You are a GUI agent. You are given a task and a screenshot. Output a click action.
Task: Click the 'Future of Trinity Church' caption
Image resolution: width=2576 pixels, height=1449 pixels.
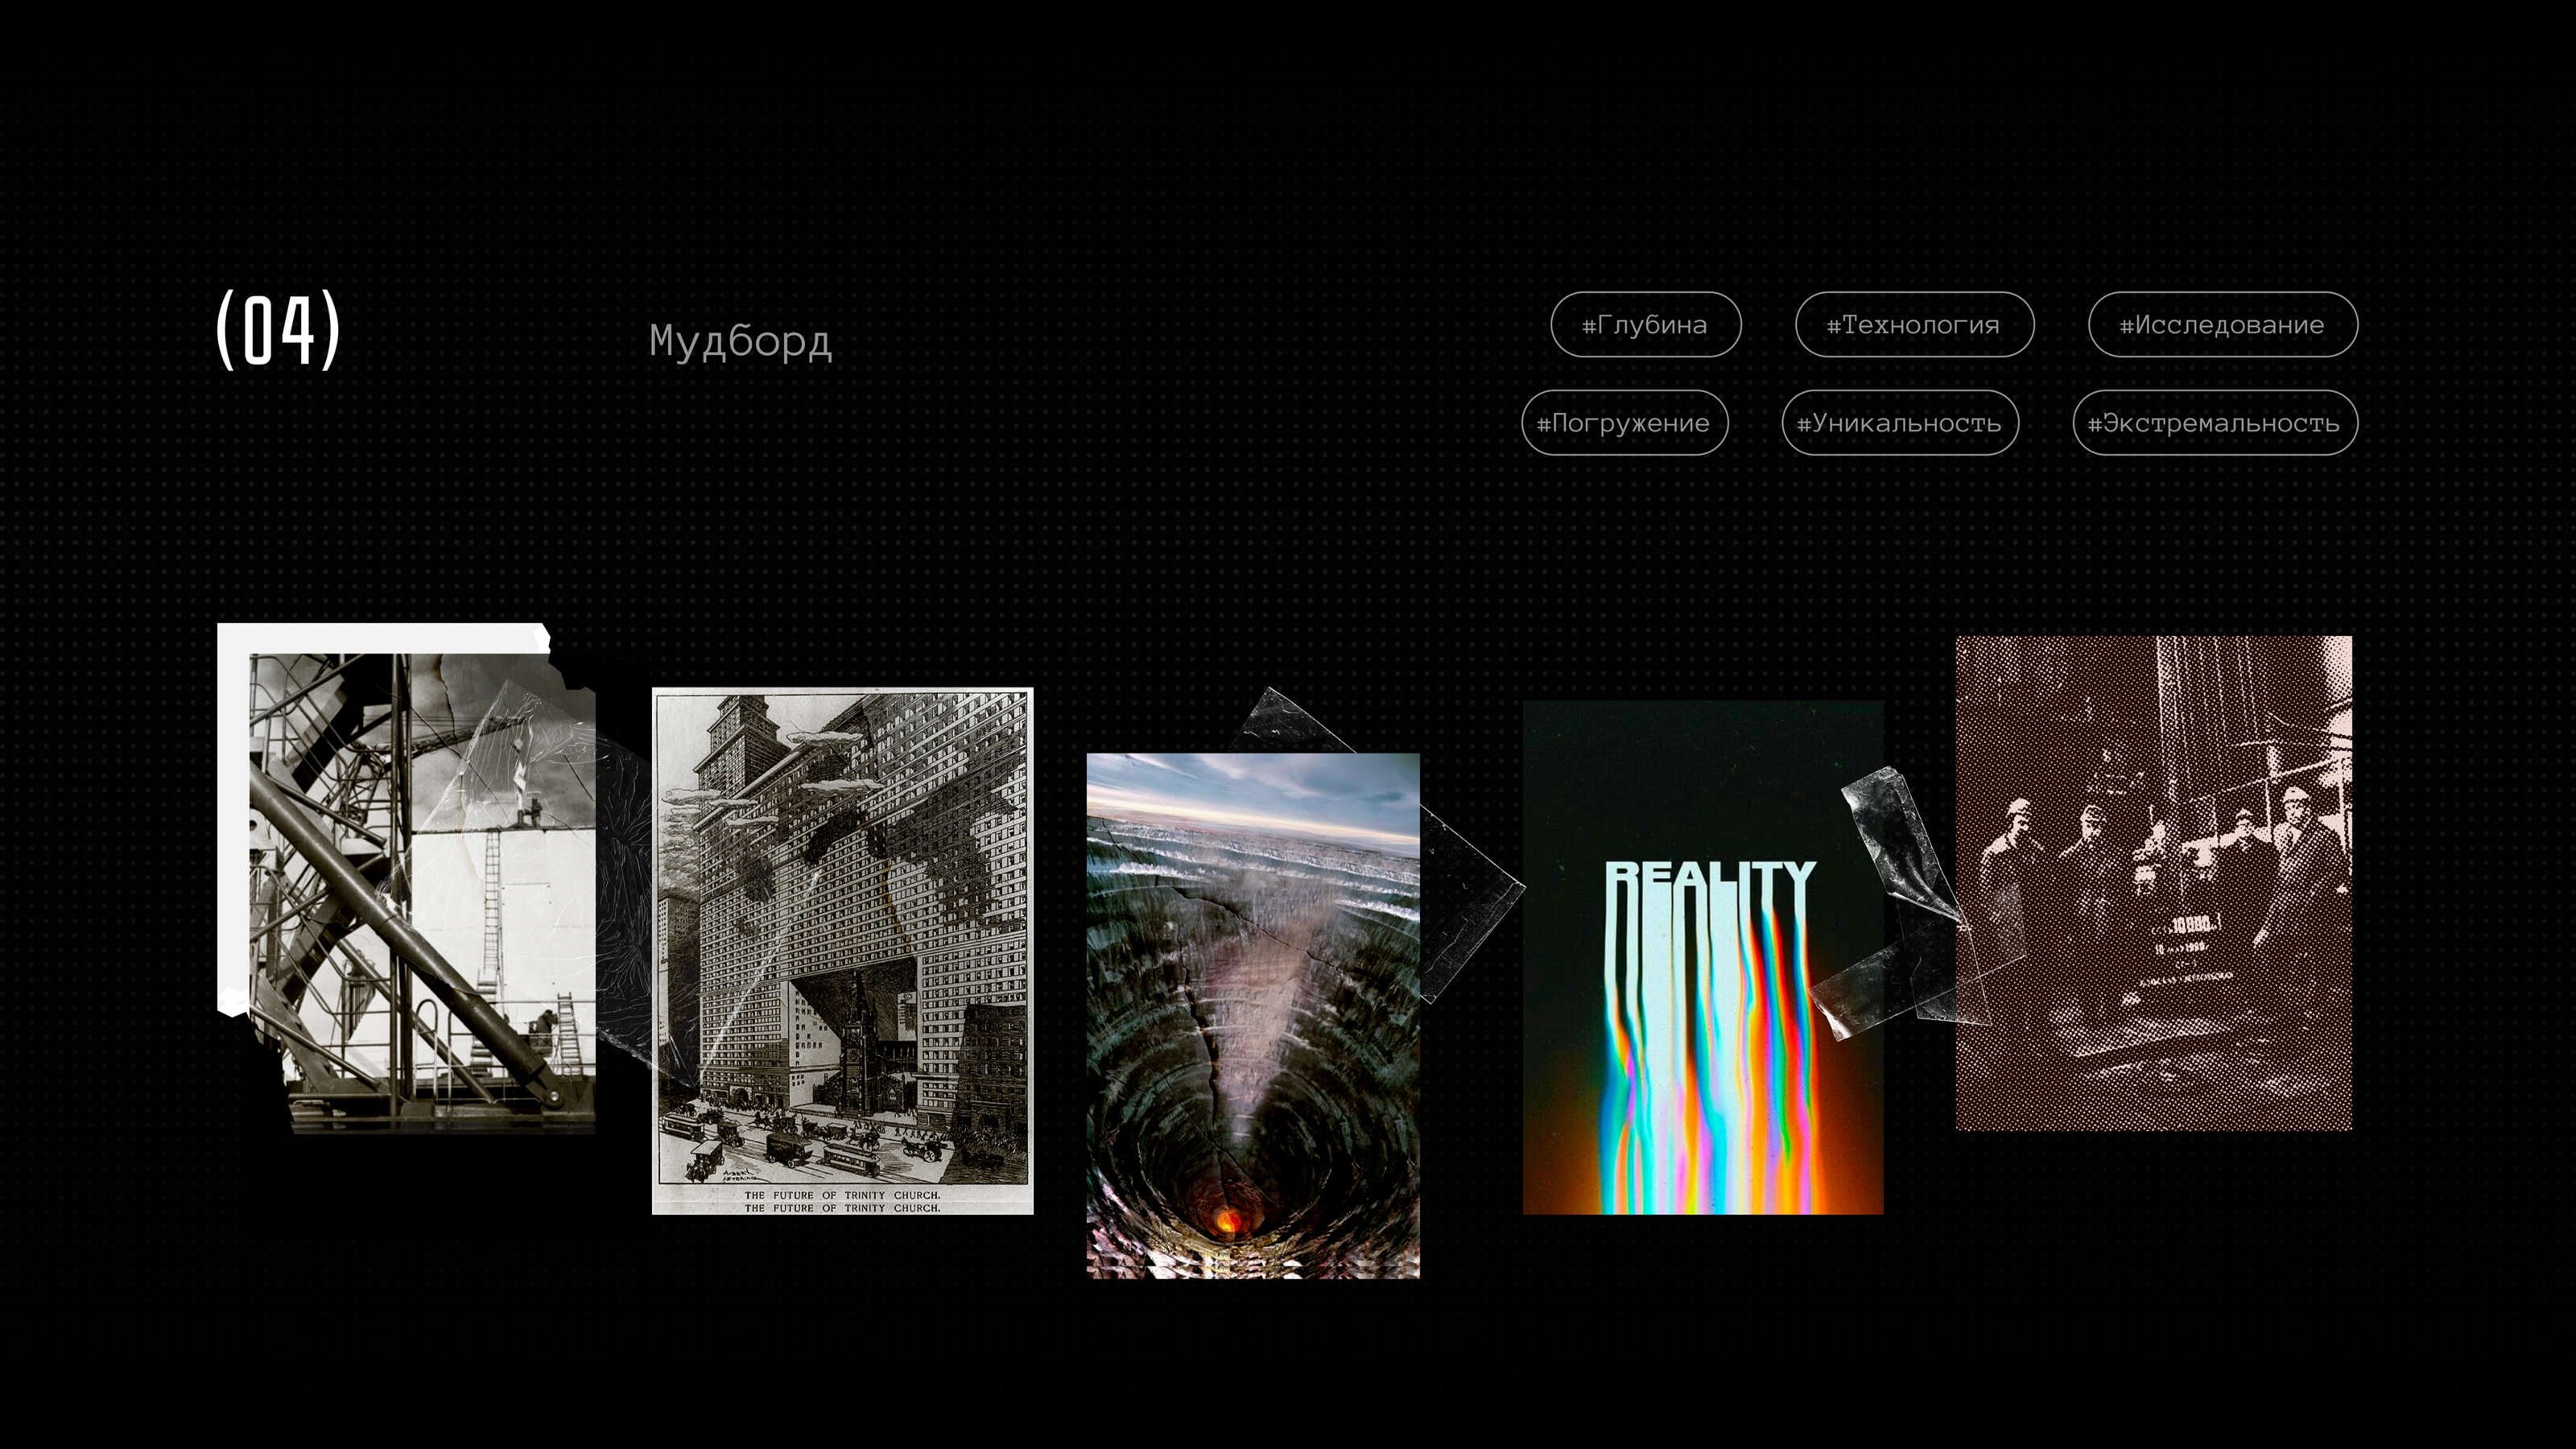point(842,1201)
